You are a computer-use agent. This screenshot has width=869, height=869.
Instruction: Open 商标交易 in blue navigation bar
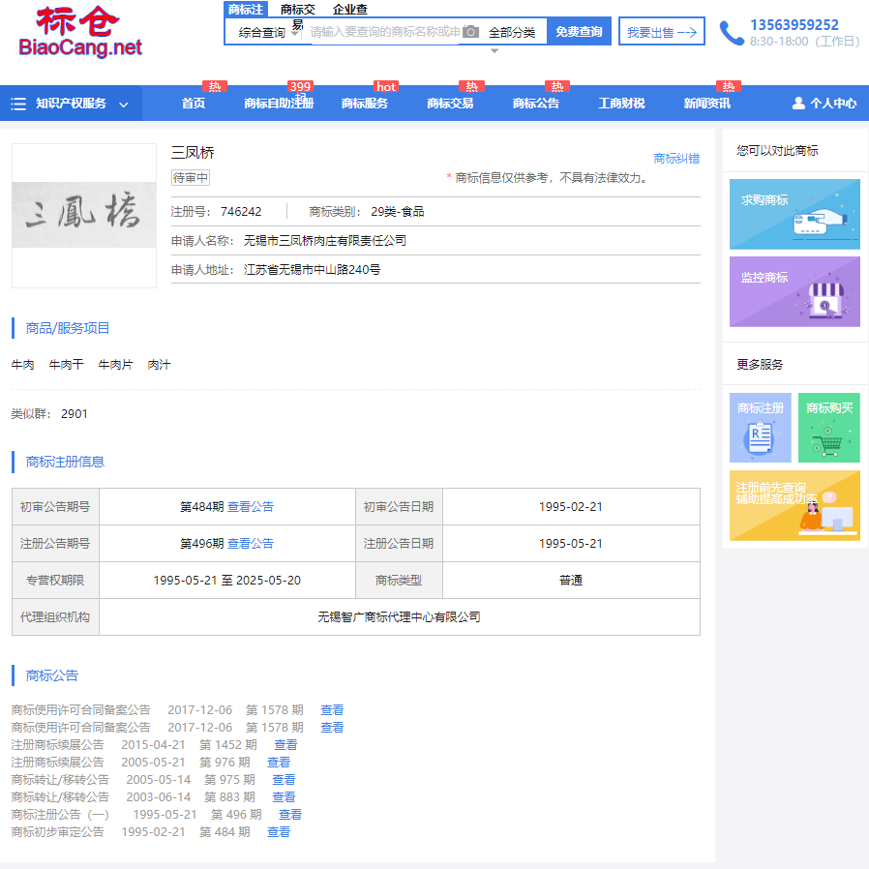[x=450, y=104]
